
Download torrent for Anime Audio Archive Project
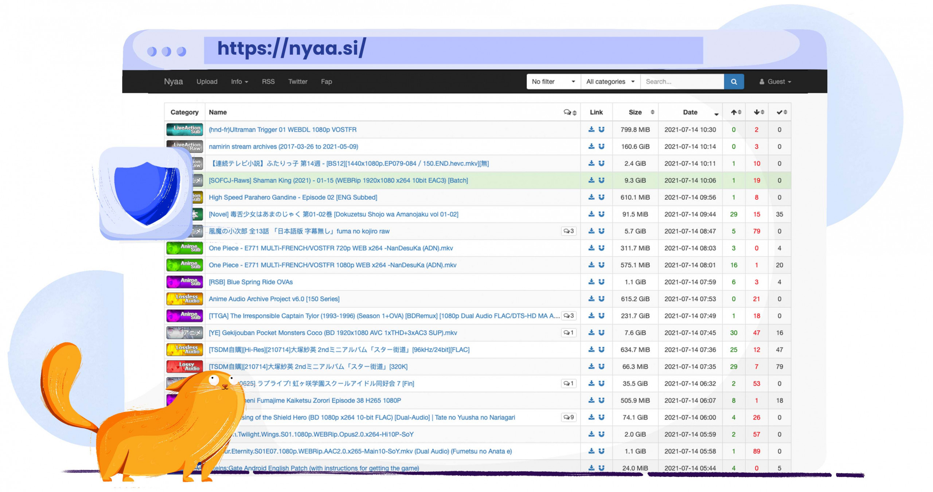pos(591,299)
